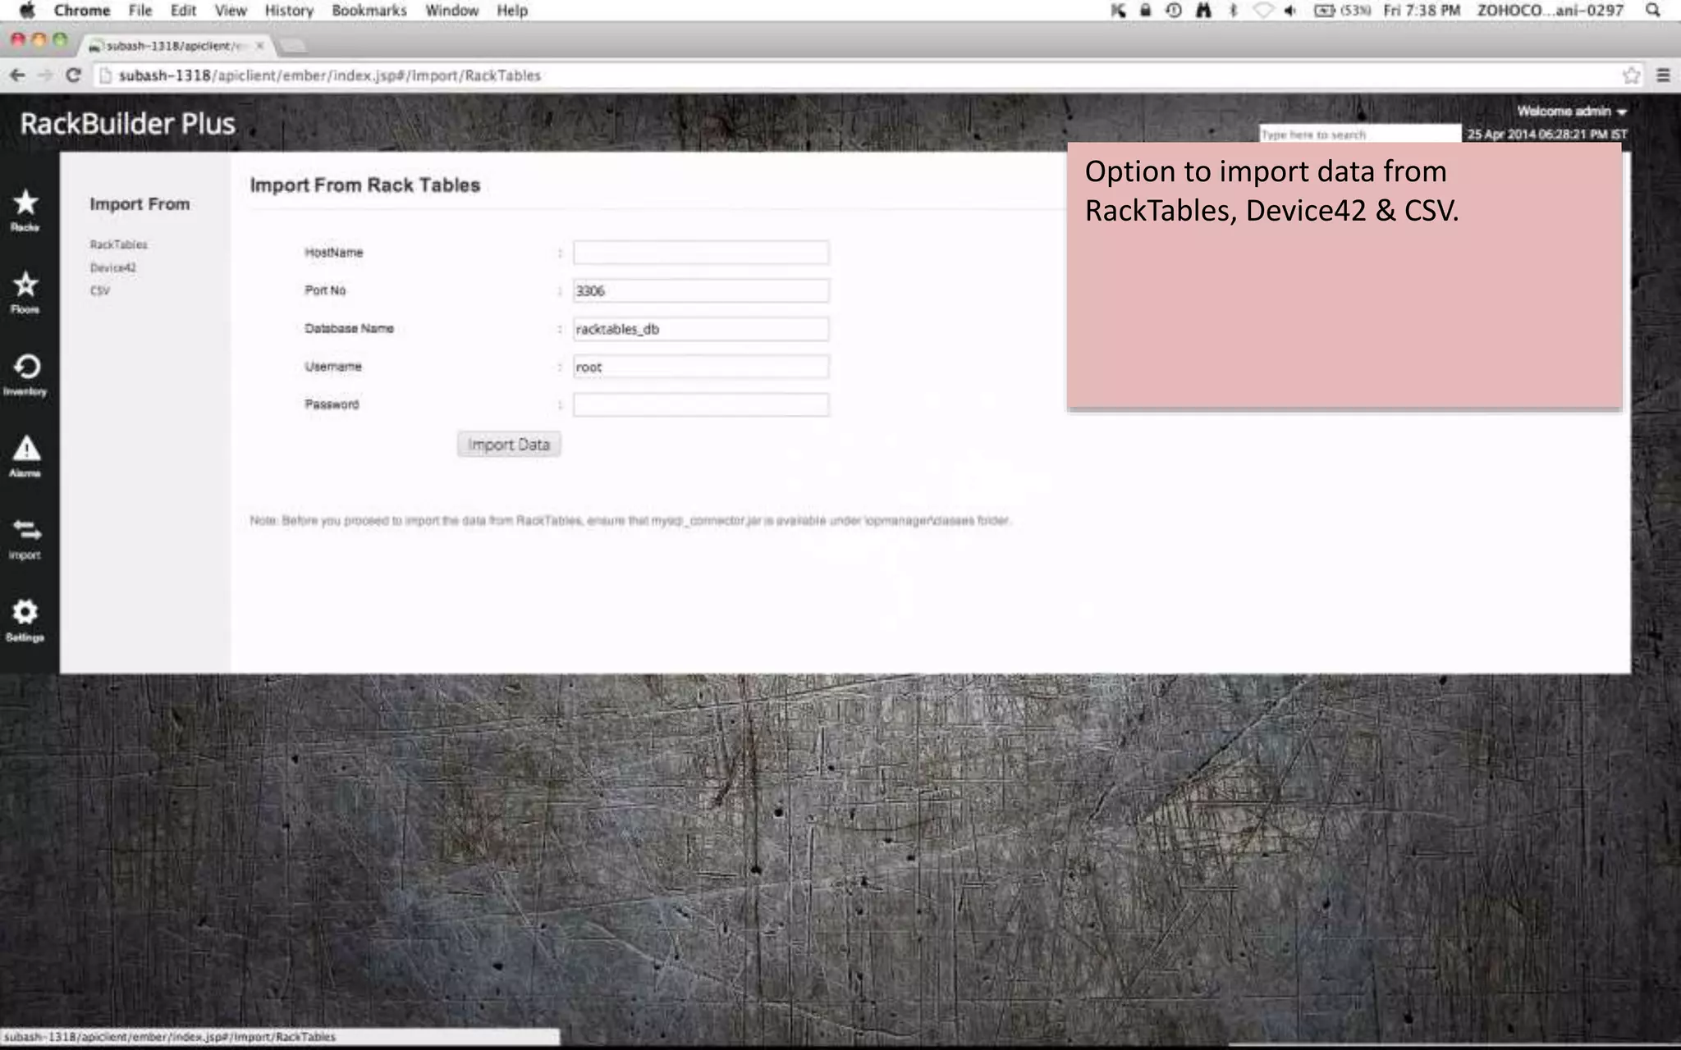Open the Floors sidebar icon
Screen dimensions: 1681x1050
point(25,292)
